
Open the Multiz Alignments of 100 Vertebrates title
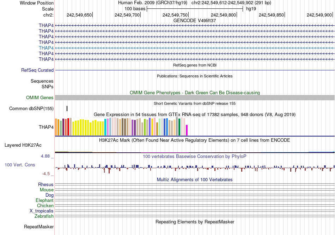click(194, 179)
